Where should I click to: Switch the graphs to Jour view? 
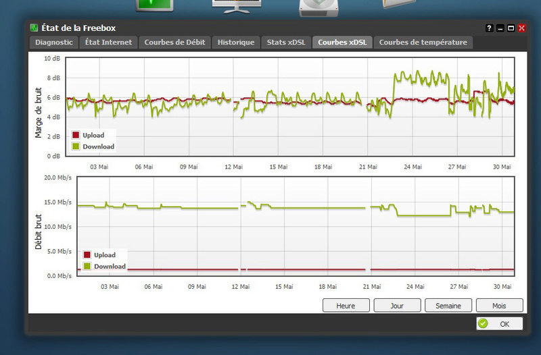point(397,306)
